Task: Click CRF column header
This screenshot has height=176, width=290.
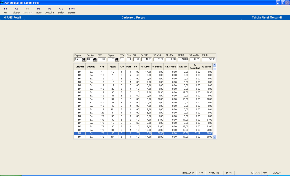Action: (102, 67)
